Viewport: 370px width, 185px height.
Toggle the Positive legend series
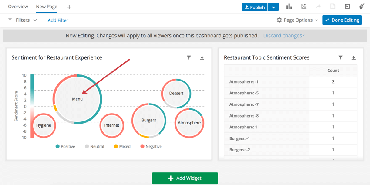pyautogui.click(x=65, y=147)
